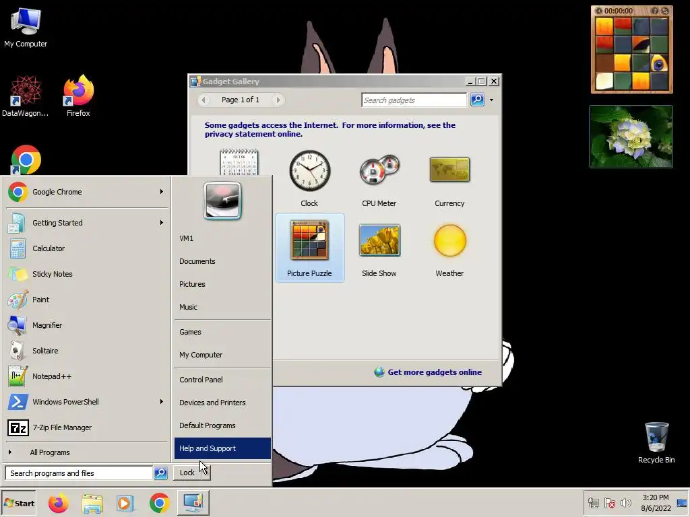690x517 pixels.
Task: Expand the Google Chrome jump list arrow
Action: (x=162, y=192)
